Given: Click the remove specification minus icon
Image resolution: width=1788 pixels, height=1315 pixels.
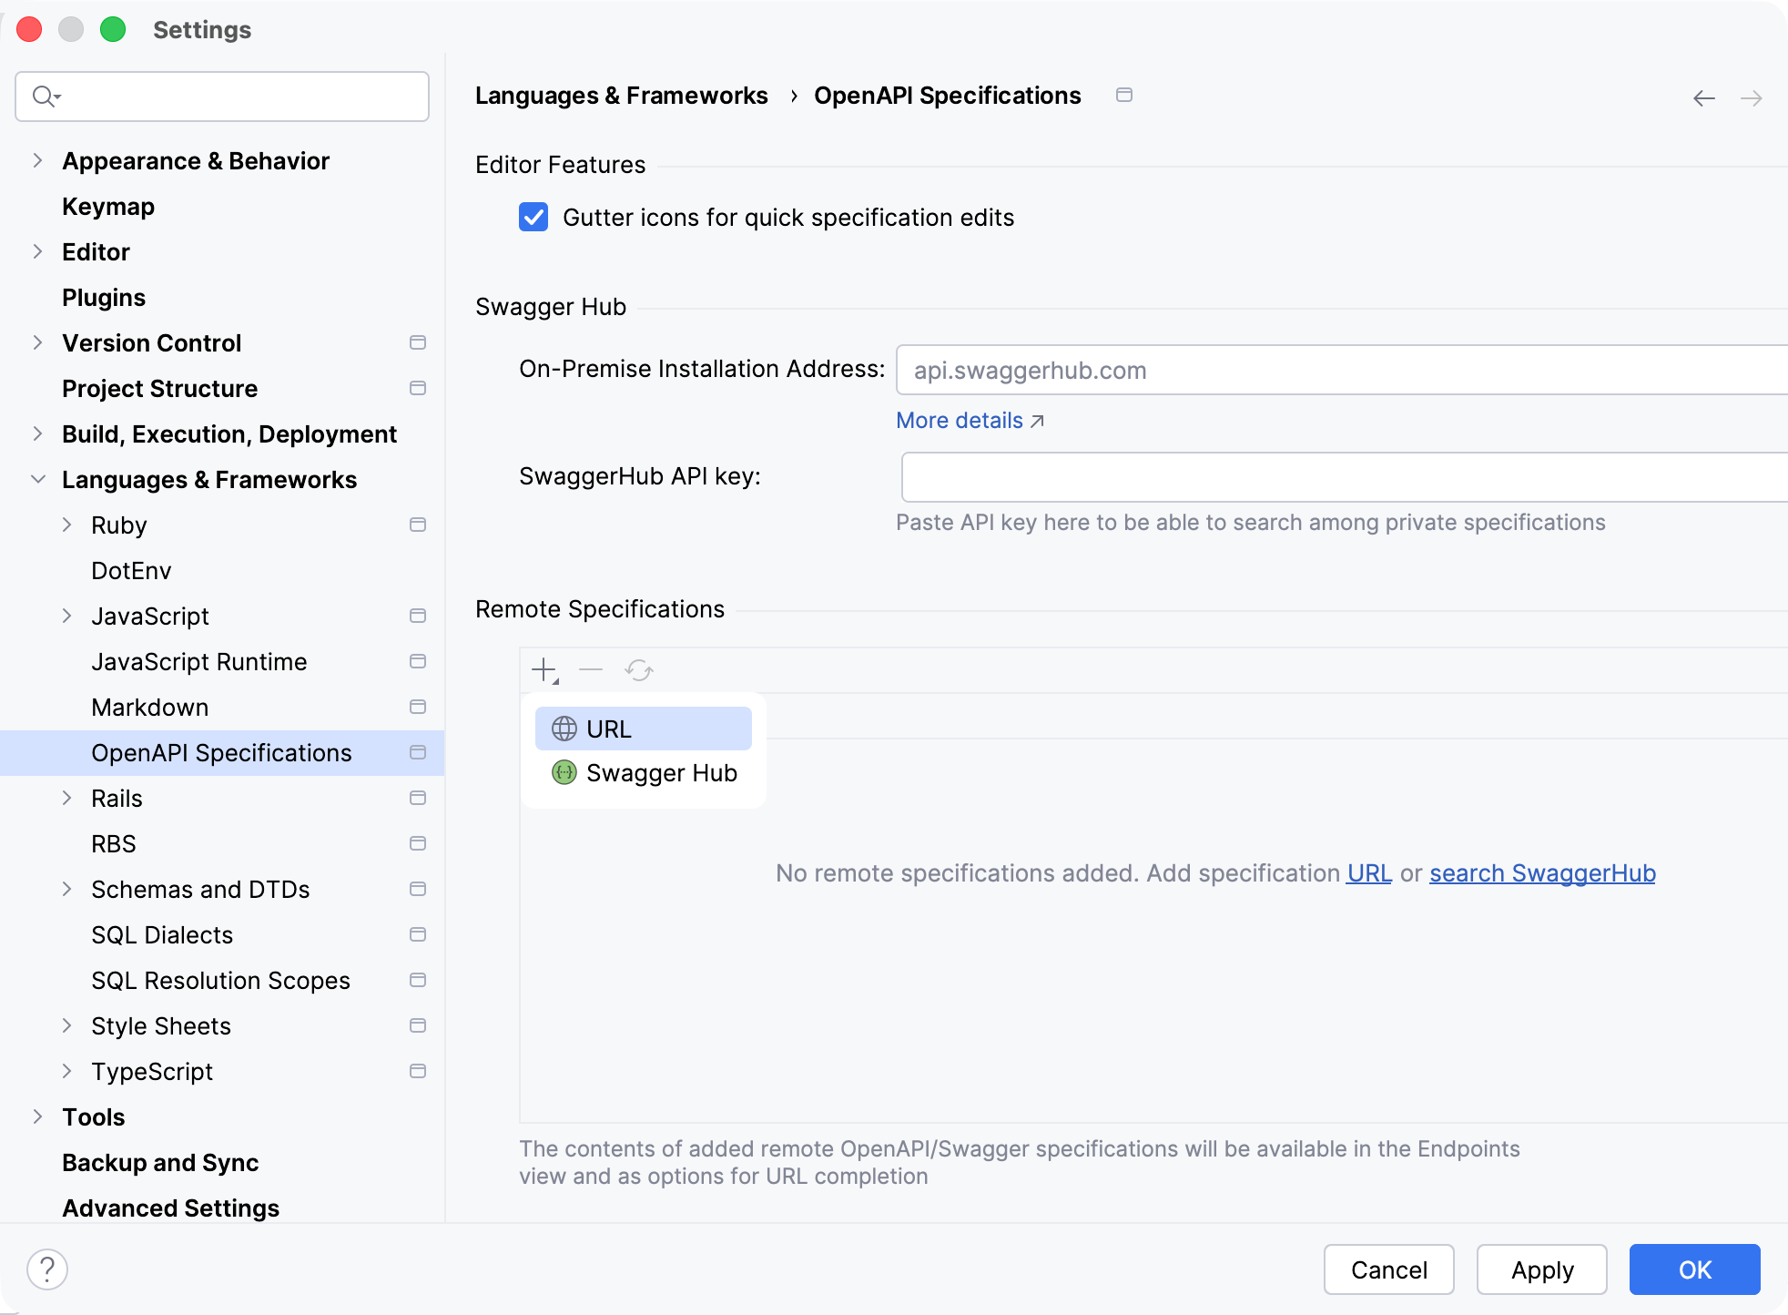Looking at the screenshot, I should point(591,670).
